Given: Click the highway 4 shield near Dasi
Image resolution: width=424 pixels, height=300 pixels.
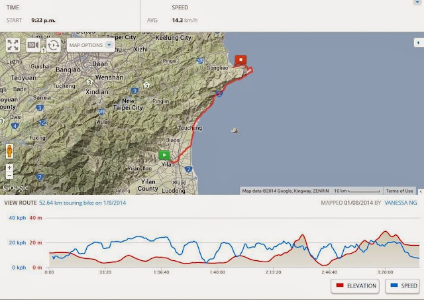Looking at the screenshot, I should (x=15, y=126).
